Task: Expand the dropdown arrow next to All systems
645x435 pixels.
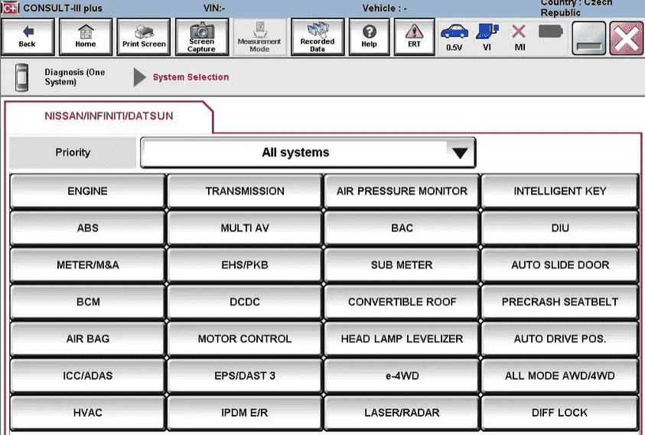Action: click(x=459, y=153)
